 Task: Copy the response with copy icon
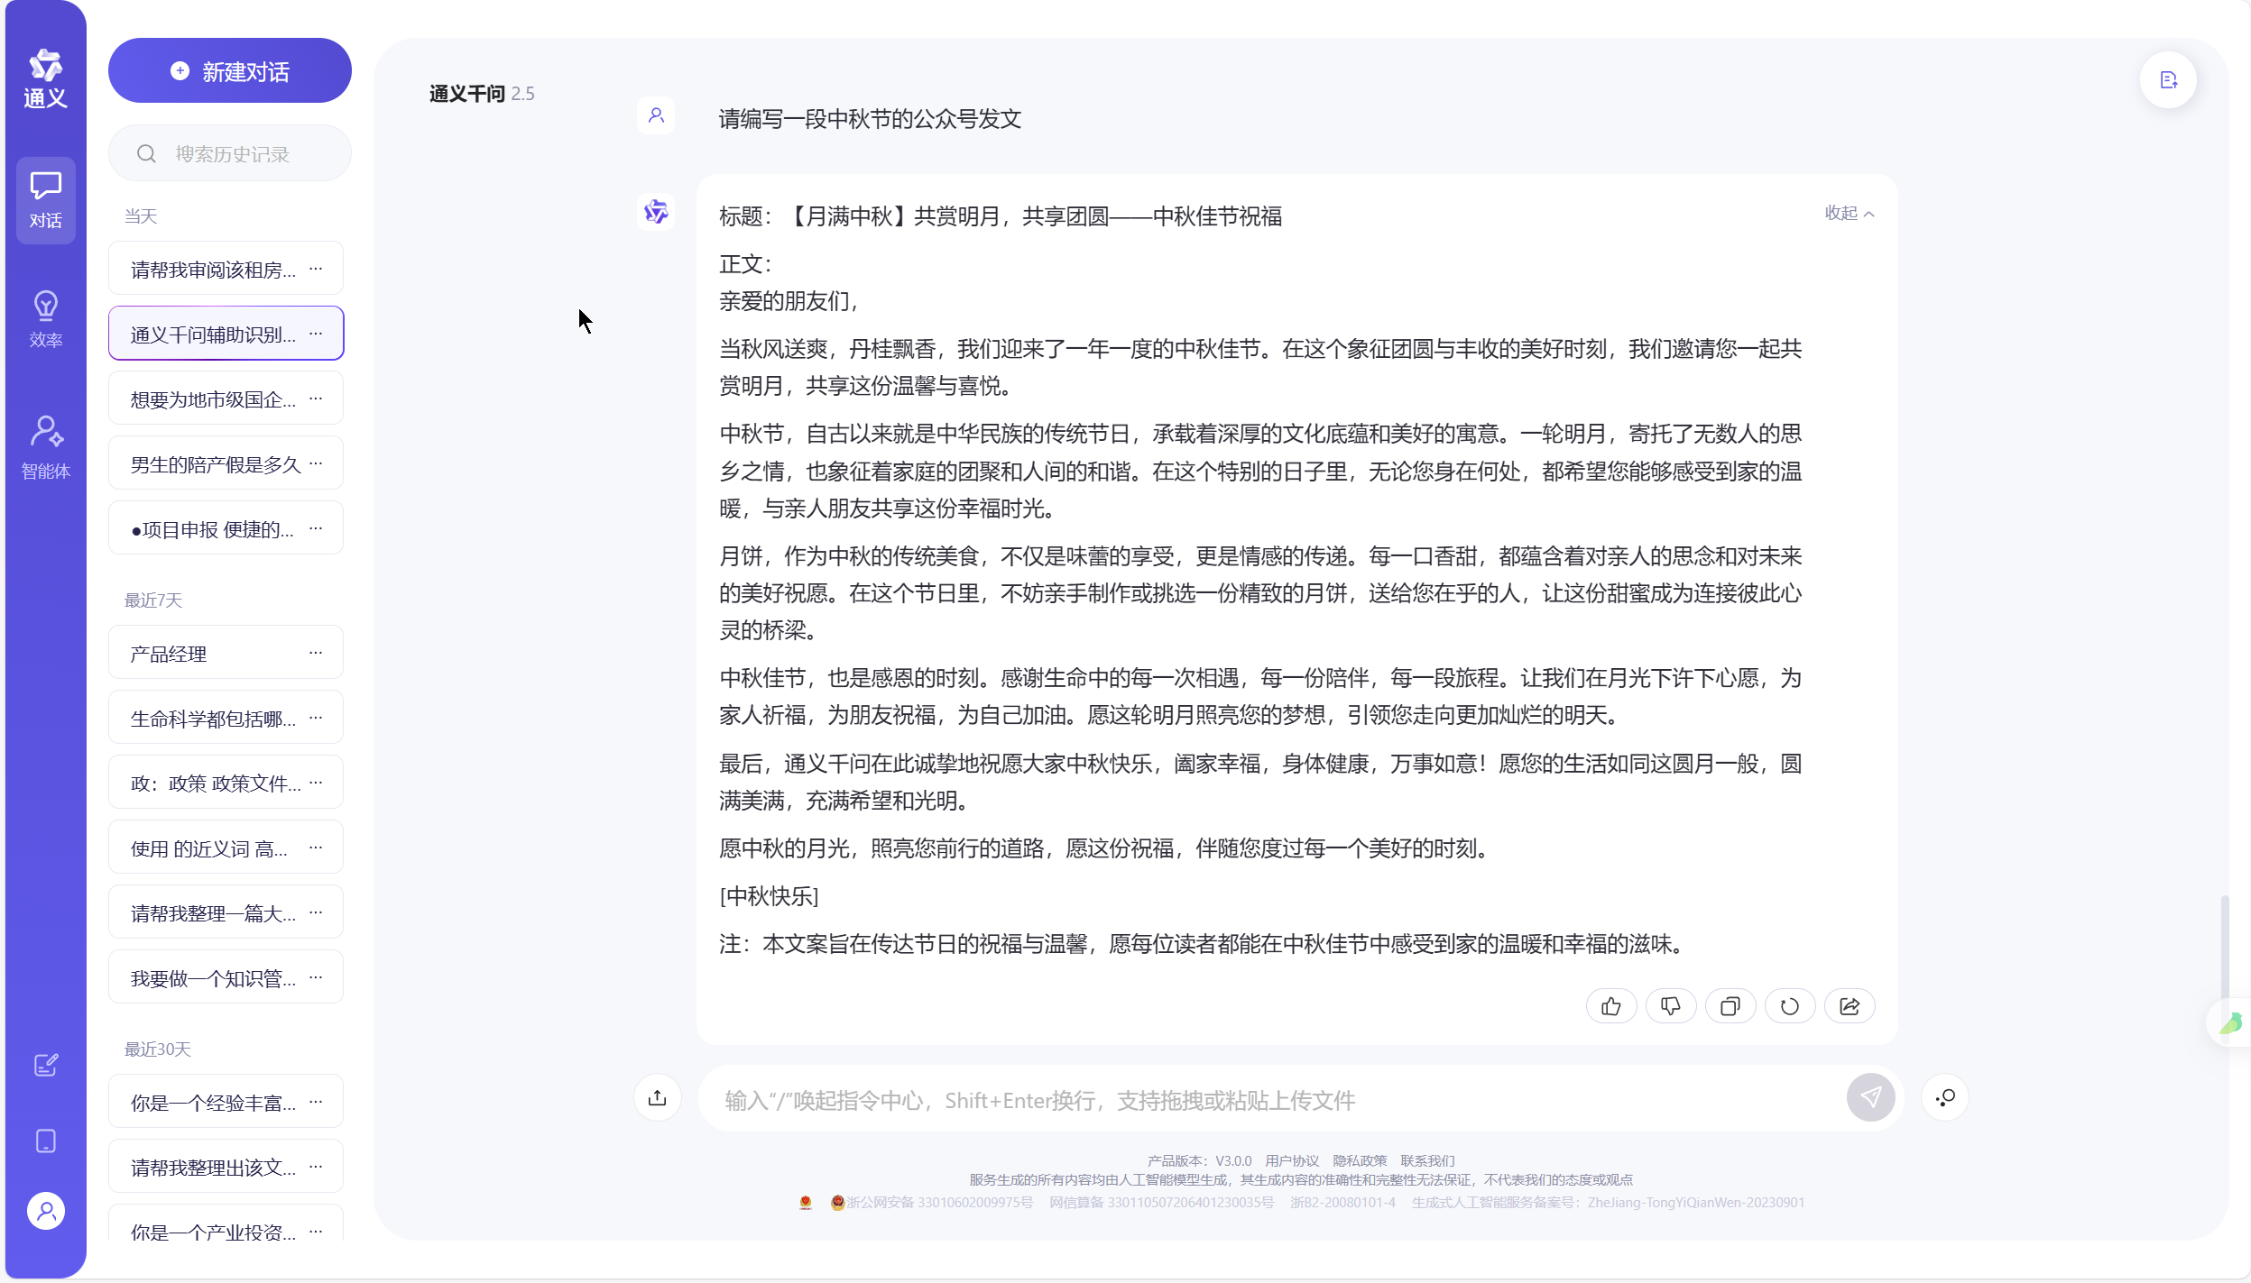(1730, 1006)
